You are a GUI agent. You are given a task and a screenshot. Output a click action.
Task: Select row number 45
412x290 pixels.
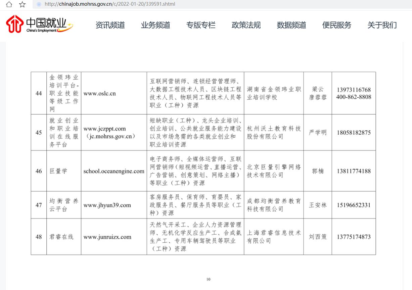click(x=39, y=133)
